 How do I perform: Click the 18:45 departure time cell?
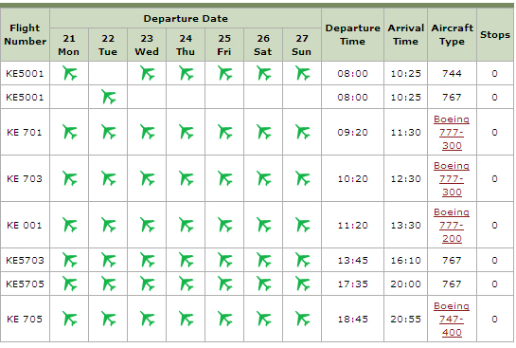pyautogui.click(x=352, y=319)
